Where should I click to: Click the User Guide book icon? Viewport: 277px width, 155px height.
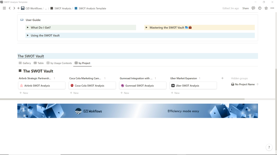coord(22,20)
